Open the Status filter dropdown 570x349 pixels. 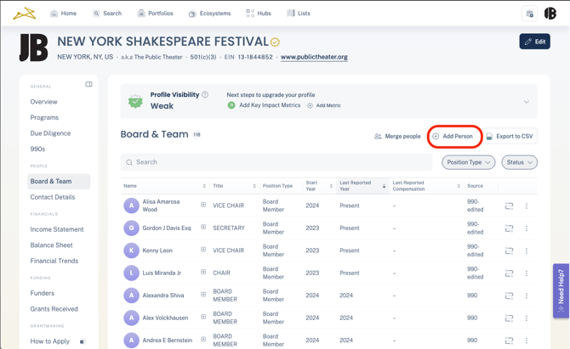[x=519, y=162]
